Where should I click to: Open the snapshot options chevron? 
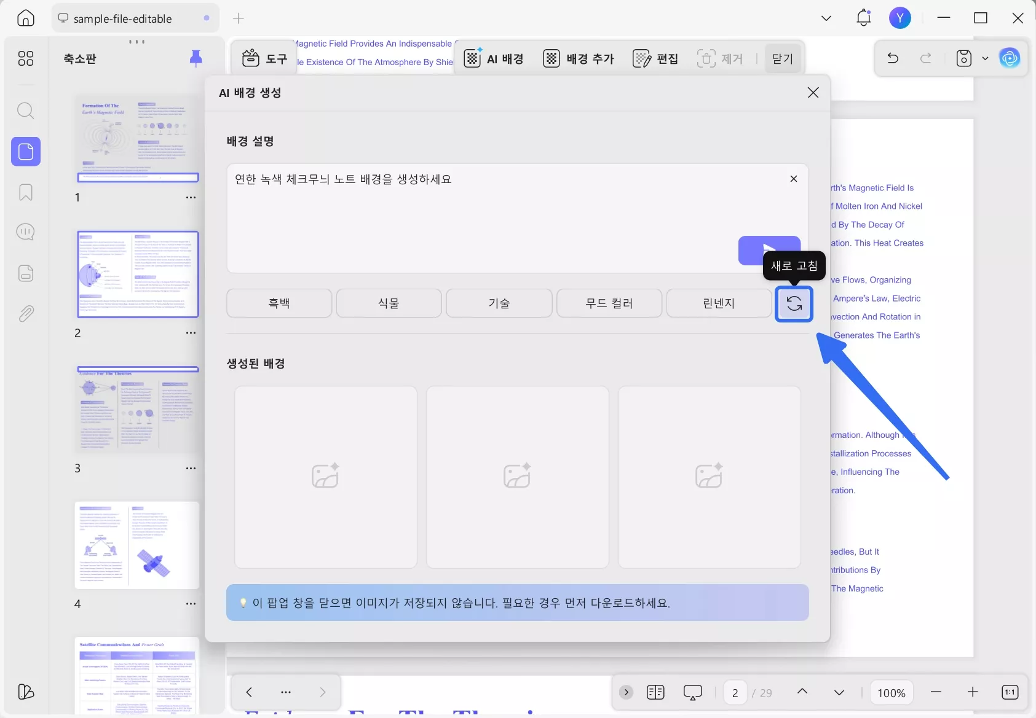click(x=985, y=58)
